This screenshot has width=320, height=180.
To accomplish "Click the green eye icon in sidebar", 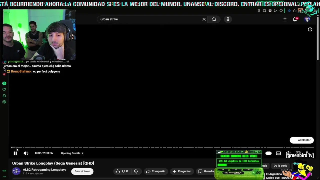I will pyautogui.click(x=4, y=83).
